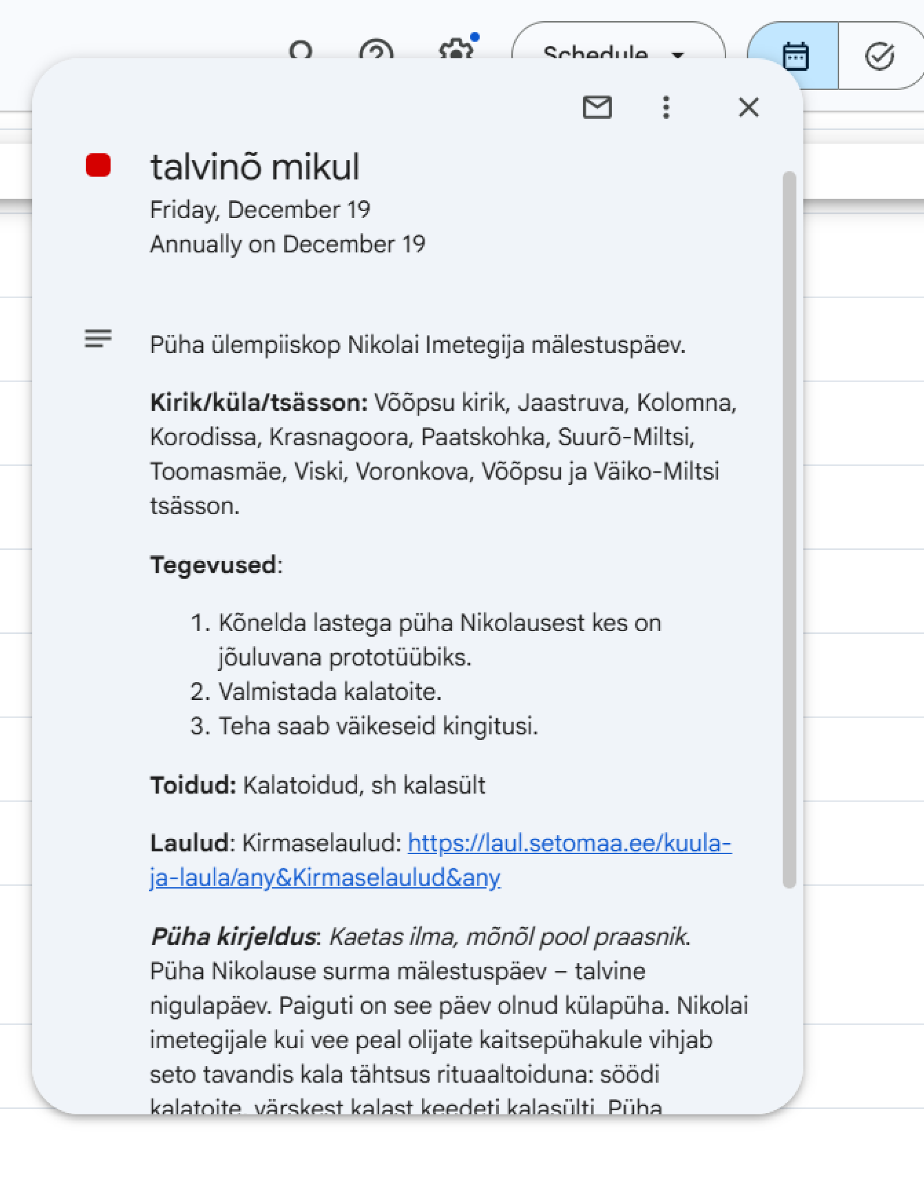924x1191 pixels.
Task: Click the red event color swatch
Action: pyautogui.click(x=98, y=165)
